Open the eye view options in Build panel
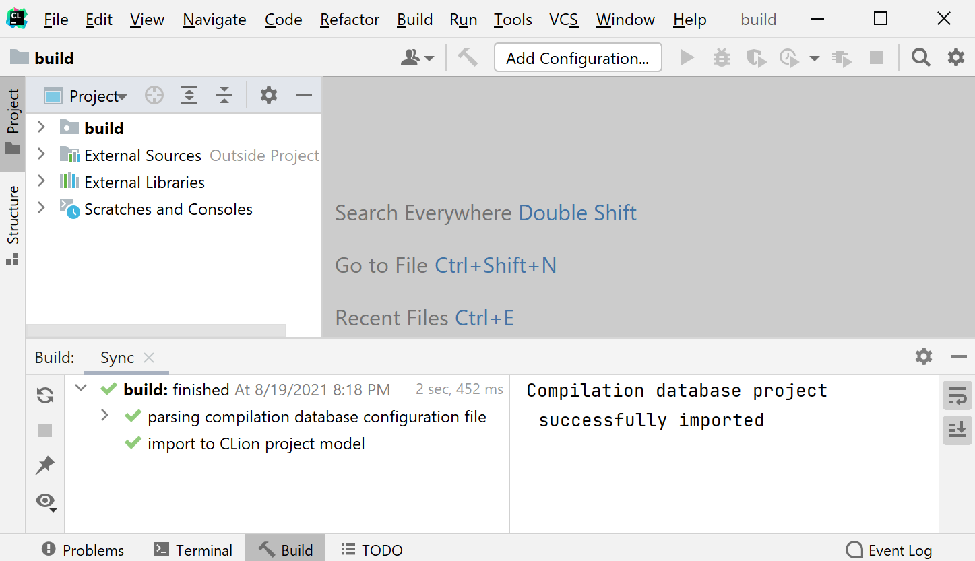975x561 pixels. [x=46, y=501]
